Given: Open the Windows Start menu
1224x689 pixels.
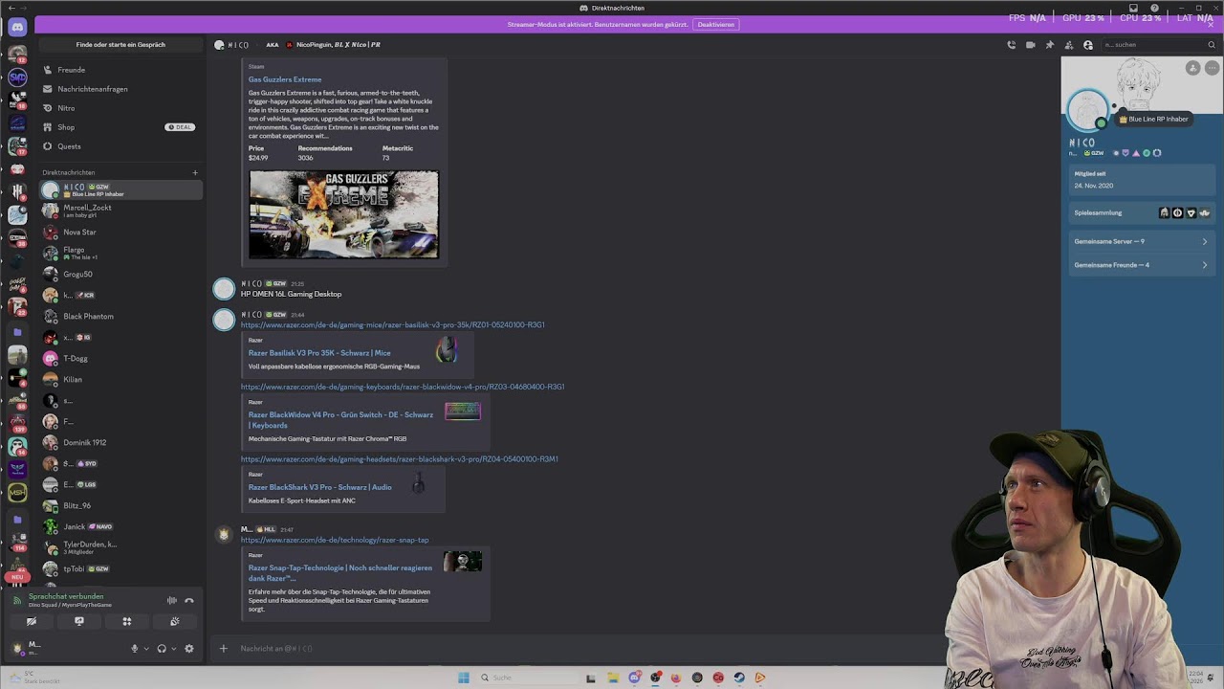Looking at the screenshot, I should tap(464, 678).
